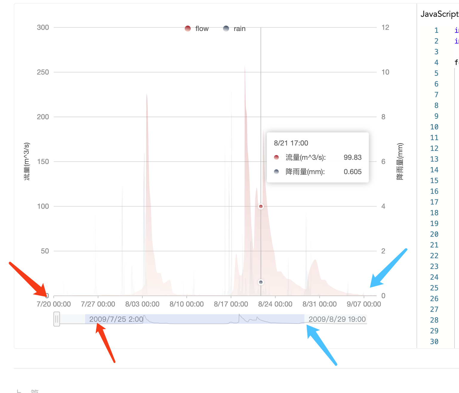The width and height of the screenshot is (459, 393).
Task: Click the import link on code line 2
Action: pyautogui.click(x=457, y=41)
